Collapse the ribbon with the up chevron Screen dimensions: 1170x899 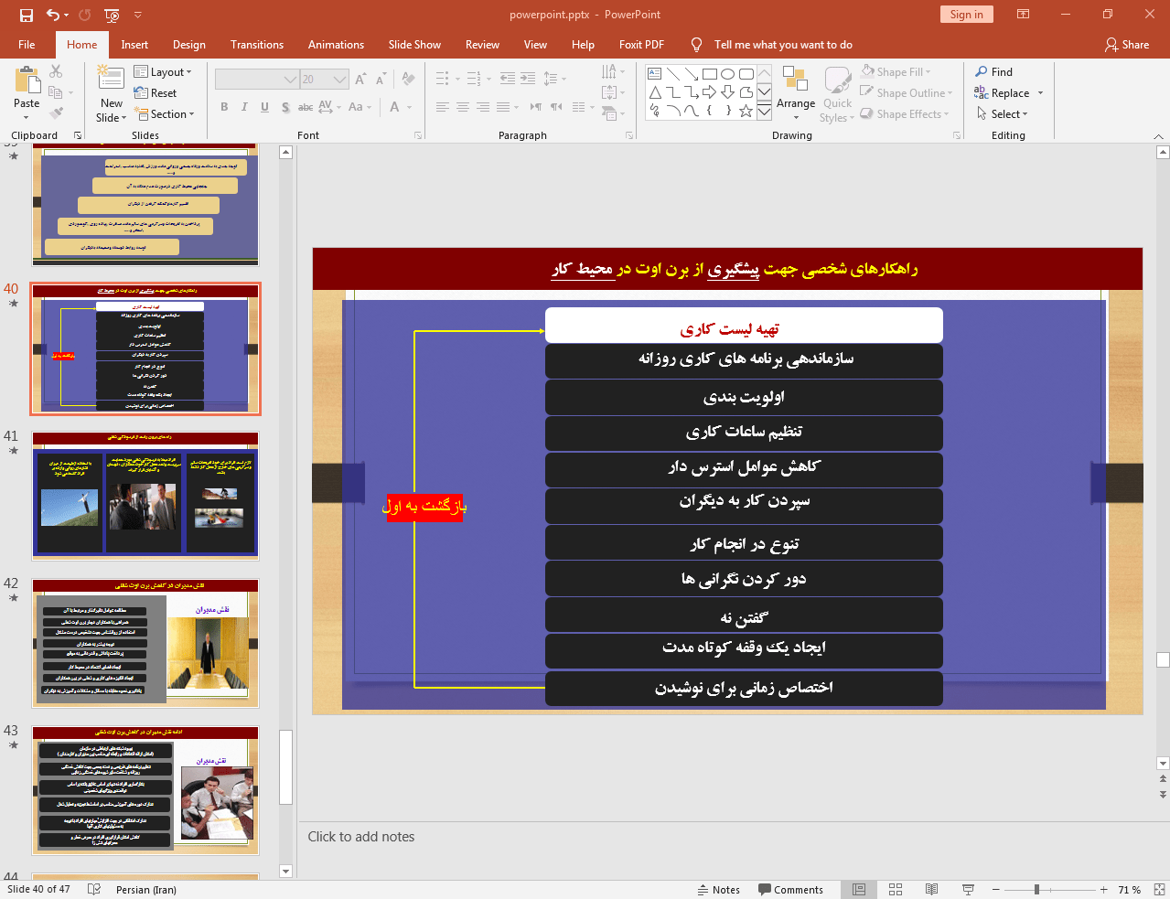coord(1158,135)
